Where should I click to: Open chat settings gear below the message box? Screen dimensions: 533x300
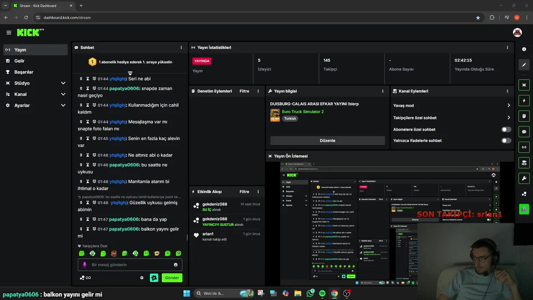[x=142, y=278]
